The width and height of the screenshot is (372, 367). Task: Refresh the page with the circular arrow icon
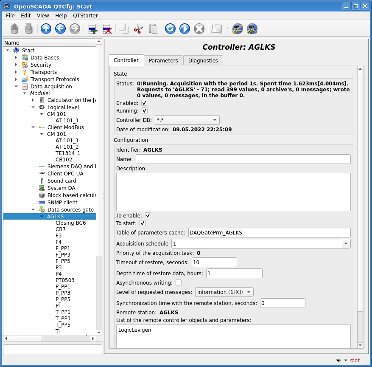click(x=170, y=29)
